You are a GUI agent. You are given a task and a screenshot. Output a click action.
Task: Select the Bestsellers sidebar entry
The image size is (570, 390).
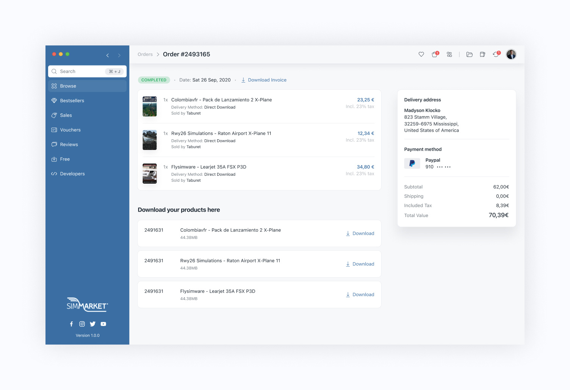click(x=72, y=100)
